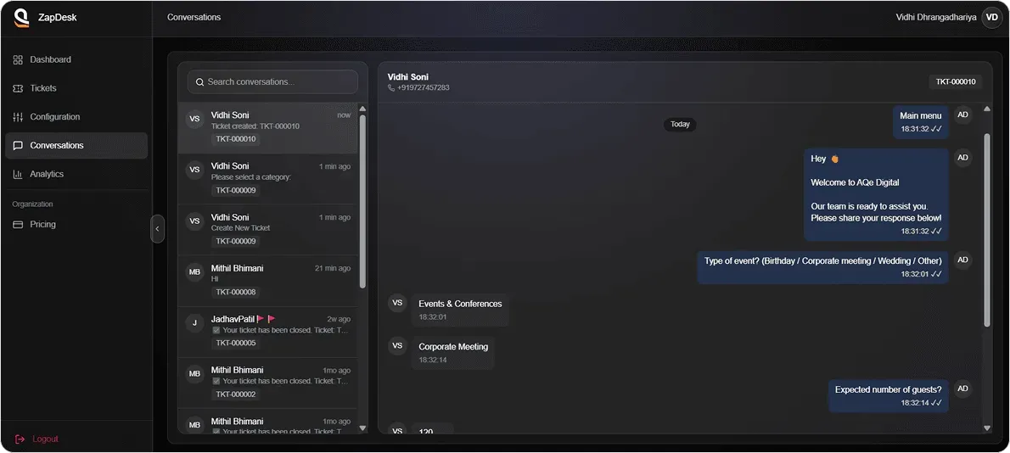Click the Conversations chat bubble icon
This screenshot has height=453, width=1010.
pyautogui.click(x=18, y=145)
